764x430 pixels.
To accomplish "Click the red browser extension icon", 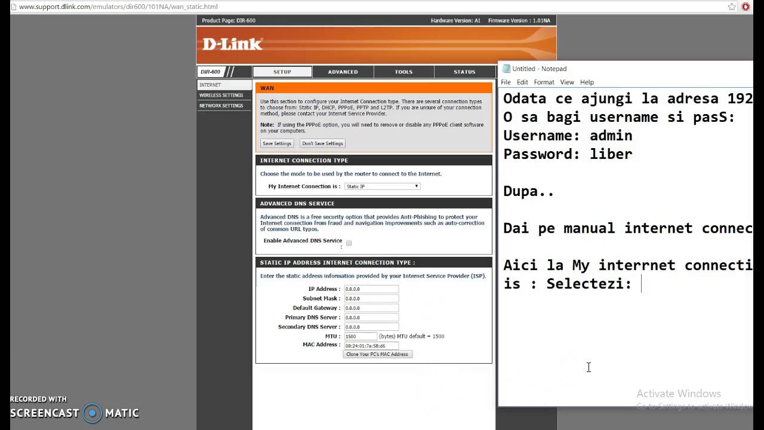I will (745, 7).
